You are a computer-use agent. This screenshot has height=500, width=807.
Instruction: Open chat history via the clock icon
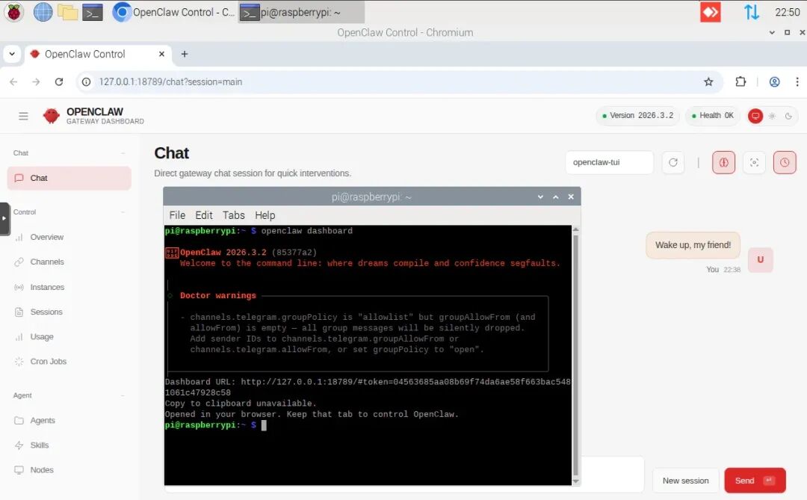(x=785, y=162)
